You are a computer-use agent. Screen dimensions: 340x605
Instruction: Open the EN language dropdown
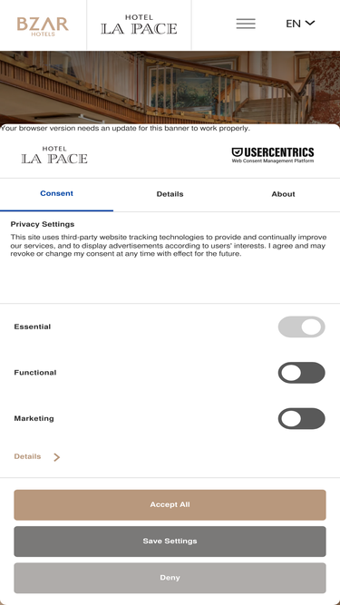[x=300, y=24]
